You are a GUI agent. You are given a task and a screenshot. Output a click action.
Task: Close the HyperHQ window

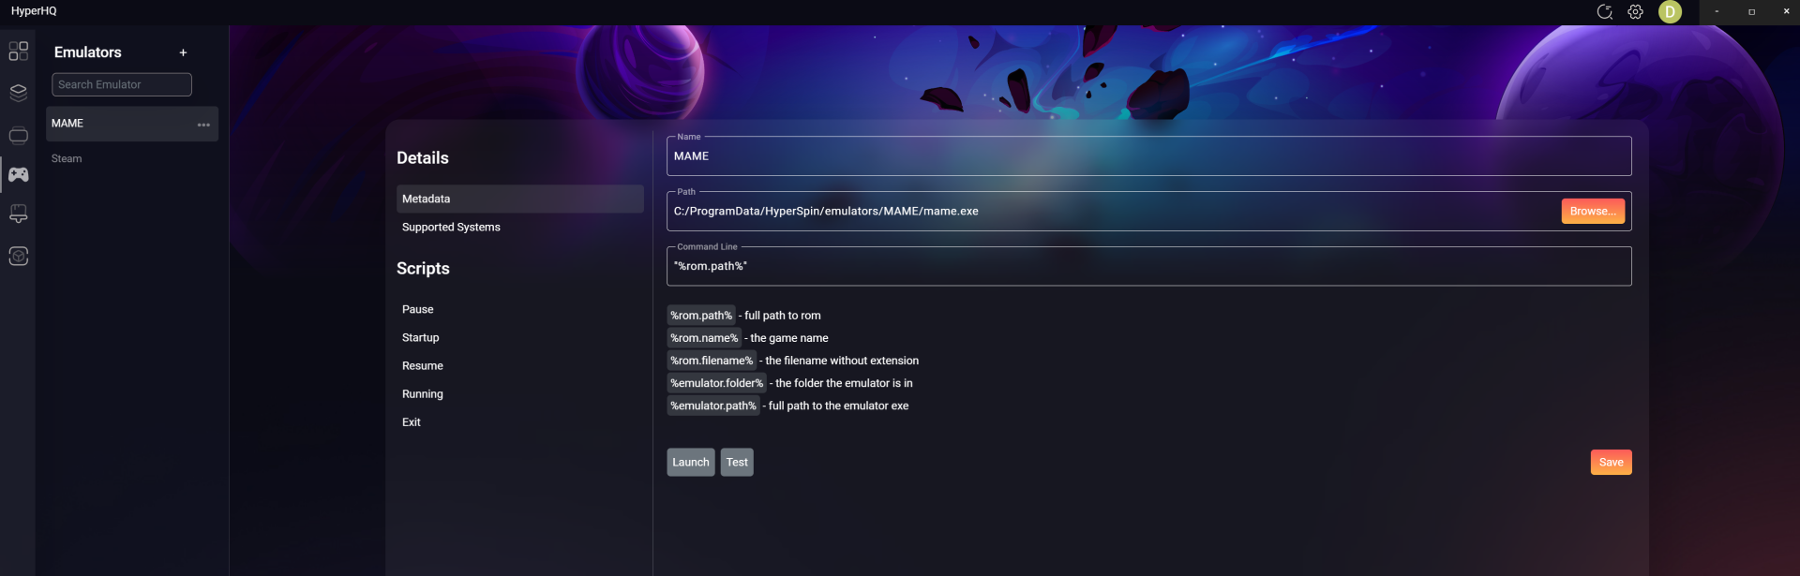[1786, 11]
